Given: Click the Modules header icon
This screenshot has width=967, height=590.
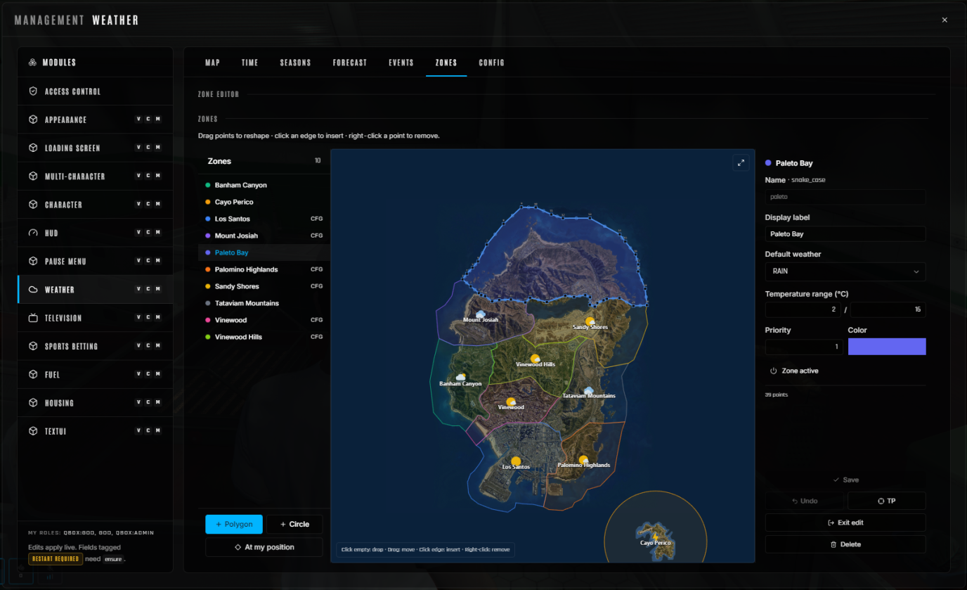Looking at the screenshot, I should pyautogui.click(x=33, y=63).
